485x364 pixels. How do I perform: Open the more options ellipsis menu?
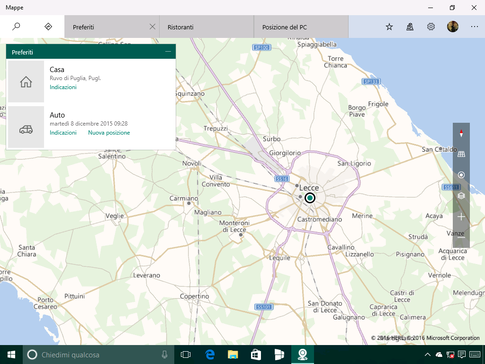(475, 27)
